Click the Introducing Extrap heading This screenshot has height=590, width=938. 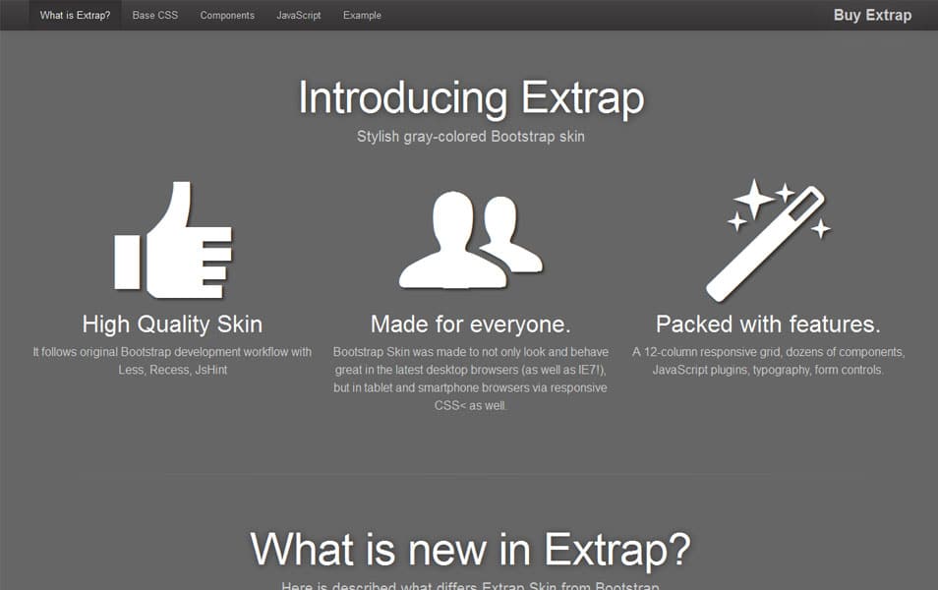point(471,98)
